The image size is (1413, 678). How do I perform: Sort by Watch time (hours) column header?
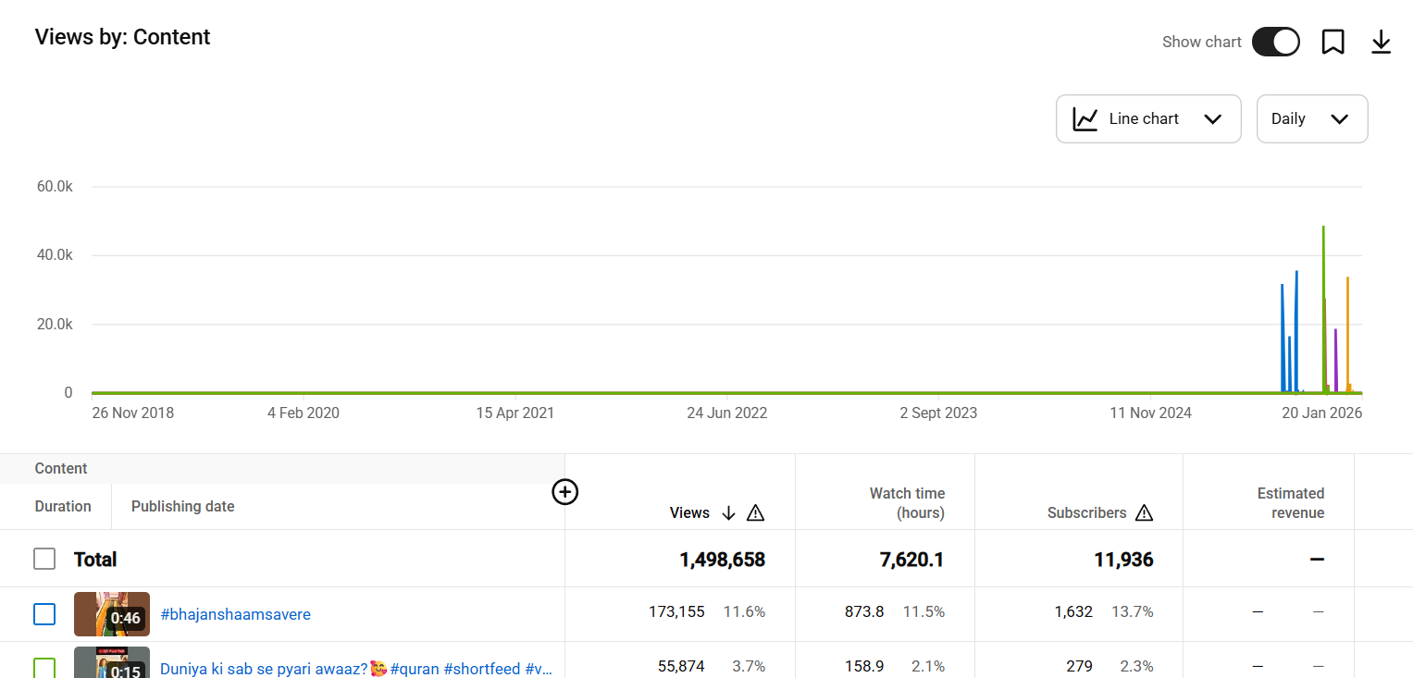pos(906,503)
